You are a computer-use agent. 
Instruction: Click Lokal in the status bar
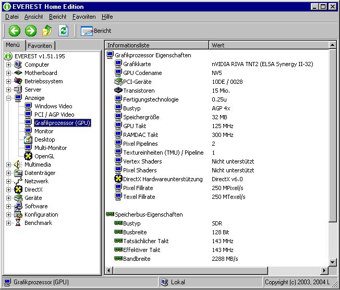tap(178, 282)
